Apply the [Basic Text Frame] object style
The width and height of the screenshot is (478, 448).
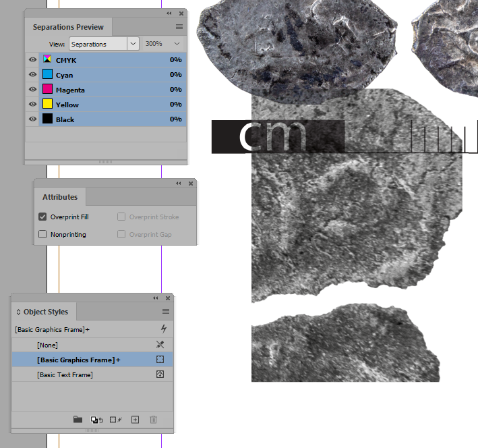click(x=92, y=374)
